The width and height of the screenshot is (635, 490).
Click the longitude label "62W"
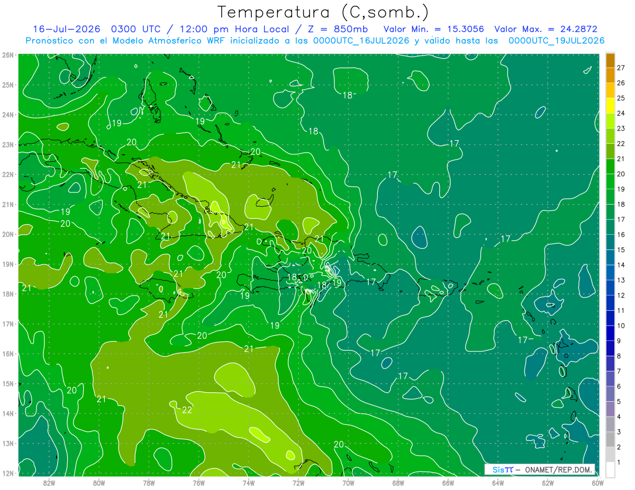coord(548,483)
